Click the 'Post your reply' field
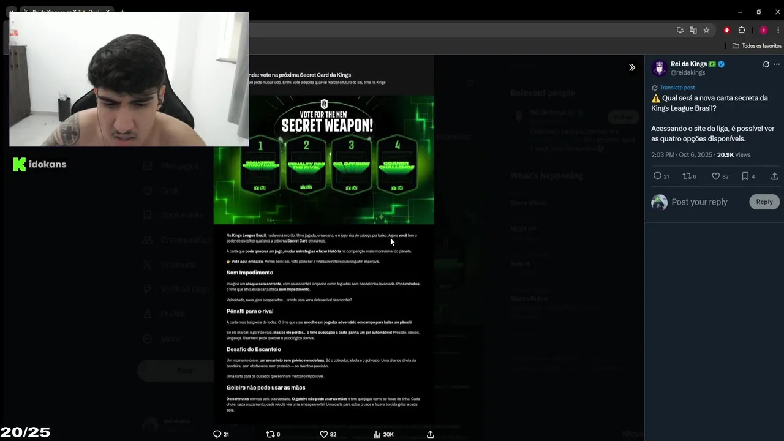The image size is (784, 441). (x=699, y=202)
